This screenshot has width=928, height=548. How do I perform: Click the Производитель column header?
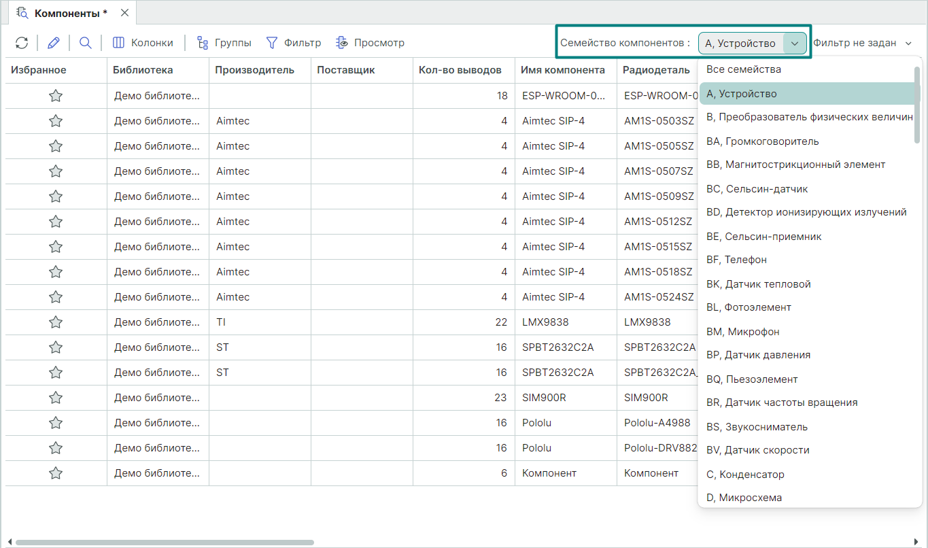[254, 70]
